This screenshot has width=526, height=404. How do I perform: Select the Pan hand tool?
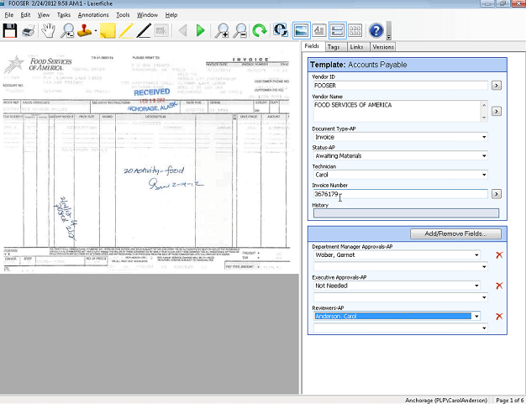click(48, 31)
